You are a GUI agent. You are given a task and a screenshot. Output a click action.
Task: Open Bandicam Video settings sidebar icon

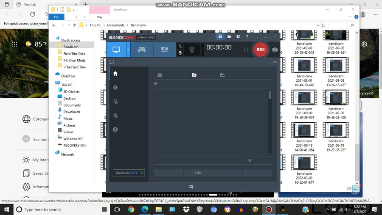coord(115,101)
